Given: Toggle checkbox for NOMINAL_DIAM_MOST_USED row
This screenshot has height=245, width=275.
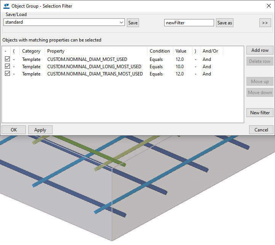Looking at the screenshot, I should [7, 59].
